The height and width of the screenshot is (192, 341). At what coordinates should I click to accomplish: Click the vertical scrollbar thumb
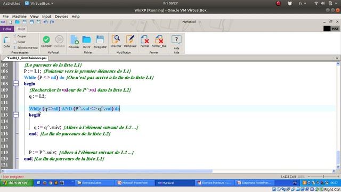(x=338, y=158)
